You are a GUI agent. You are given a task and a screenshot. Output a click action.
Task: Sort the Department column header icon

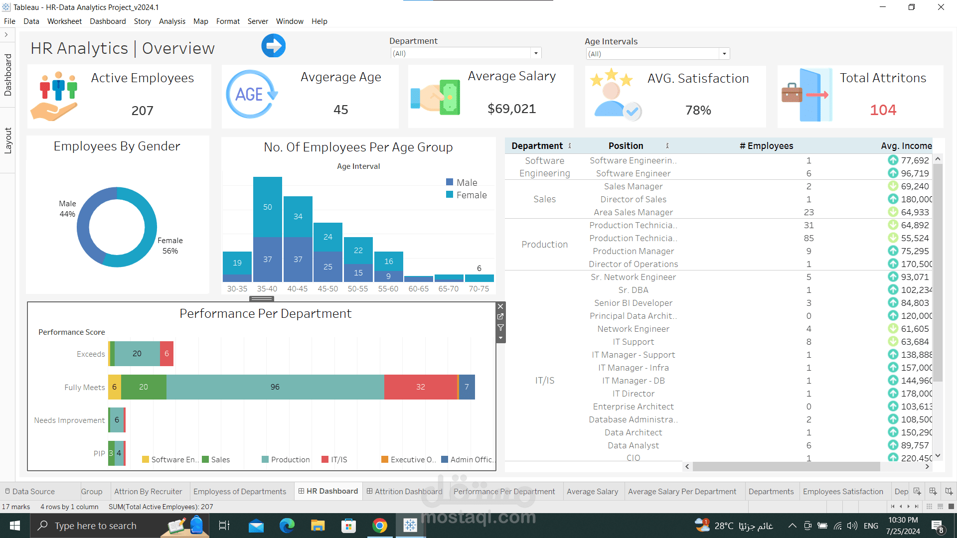coord(570,146)
